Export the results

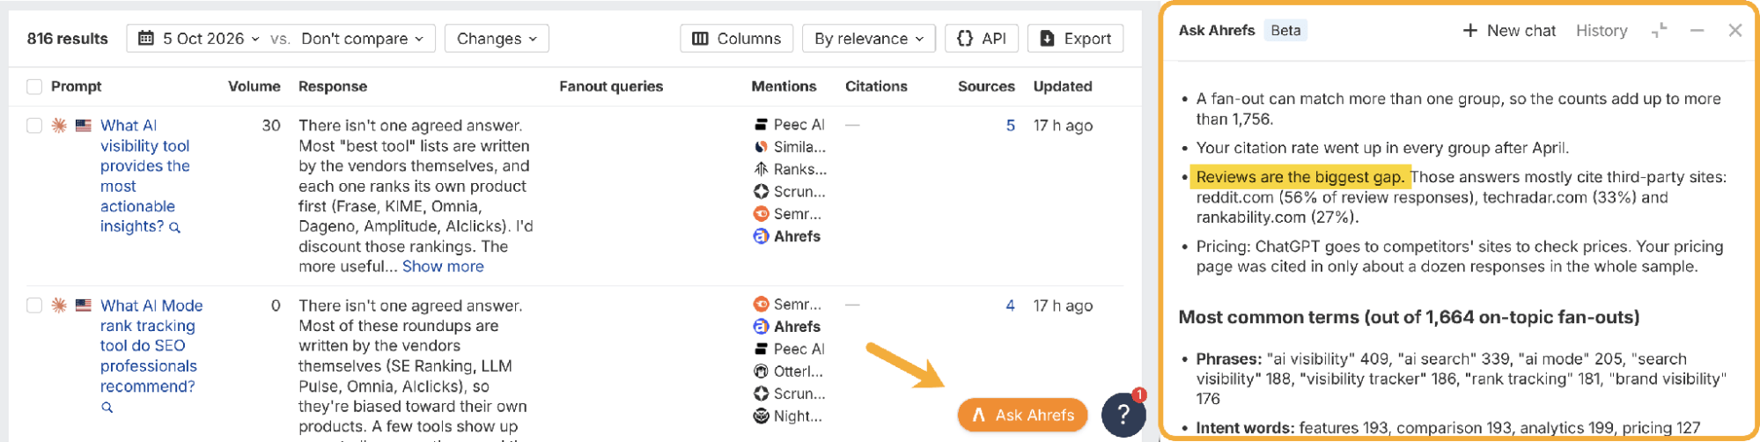[1075, 39]
